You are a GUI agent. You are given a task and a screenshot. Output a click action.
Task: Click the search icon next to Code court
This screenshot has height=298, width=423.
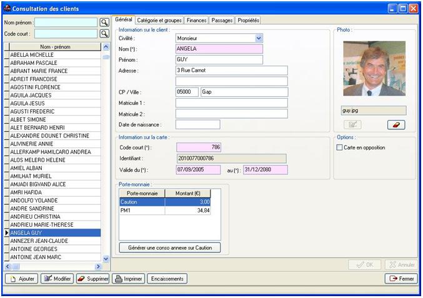pyautogui.click(x=104, y=34)
